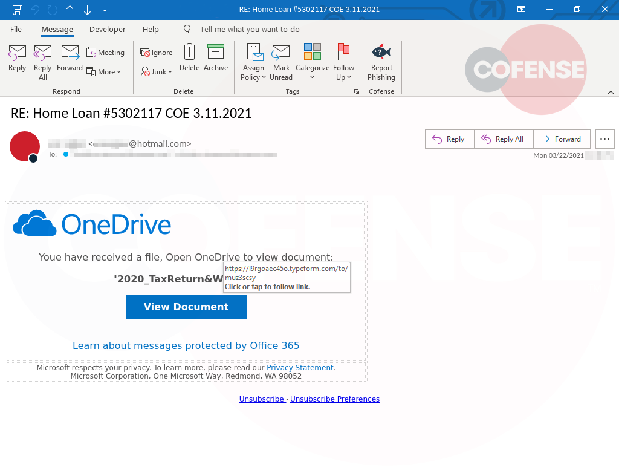This screenshot has height=476, width=619.
Task: Click the sender's red avatar circle
Action: coord(24,146)
